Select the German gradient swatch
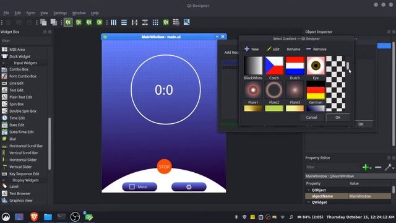 [316, 90]
